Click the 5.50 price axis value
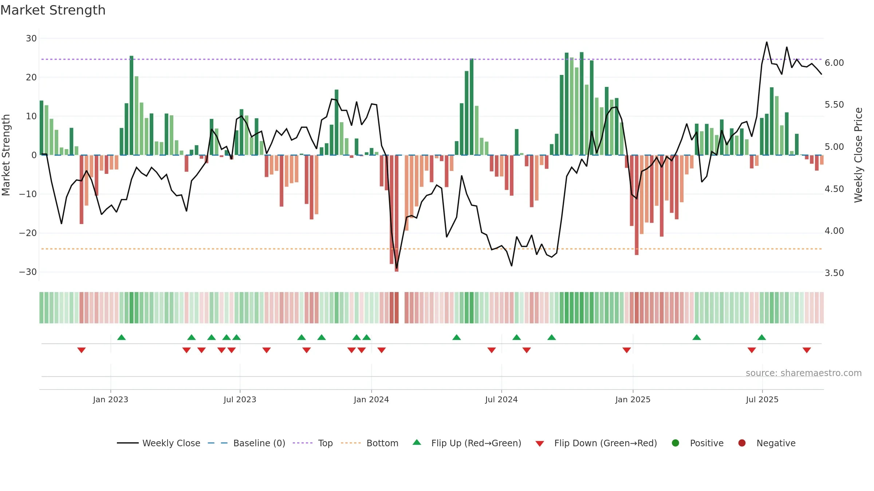Viewport: 874px width, 491px height. click(x=834, y=105)
